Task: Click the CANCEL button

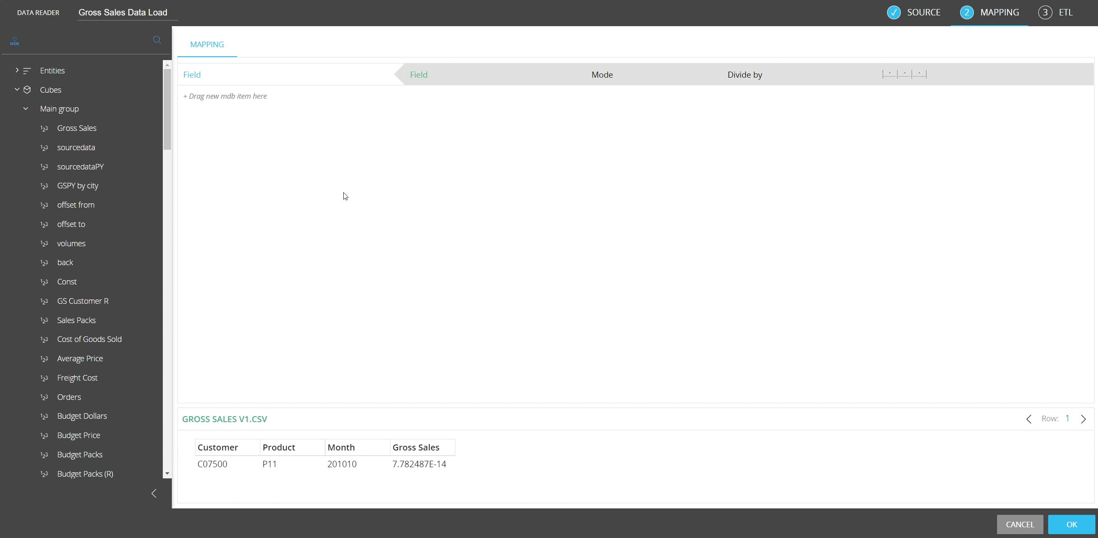Action: click(x=1020, y=524)
